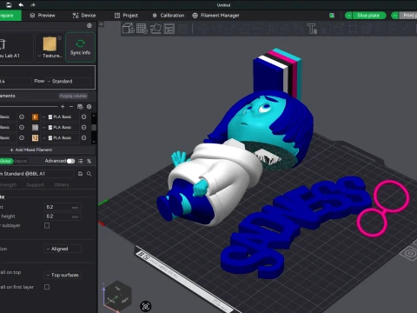Select the Move gizmo tool
This screenshot has width=417, height=313.
tap(202, 29)
